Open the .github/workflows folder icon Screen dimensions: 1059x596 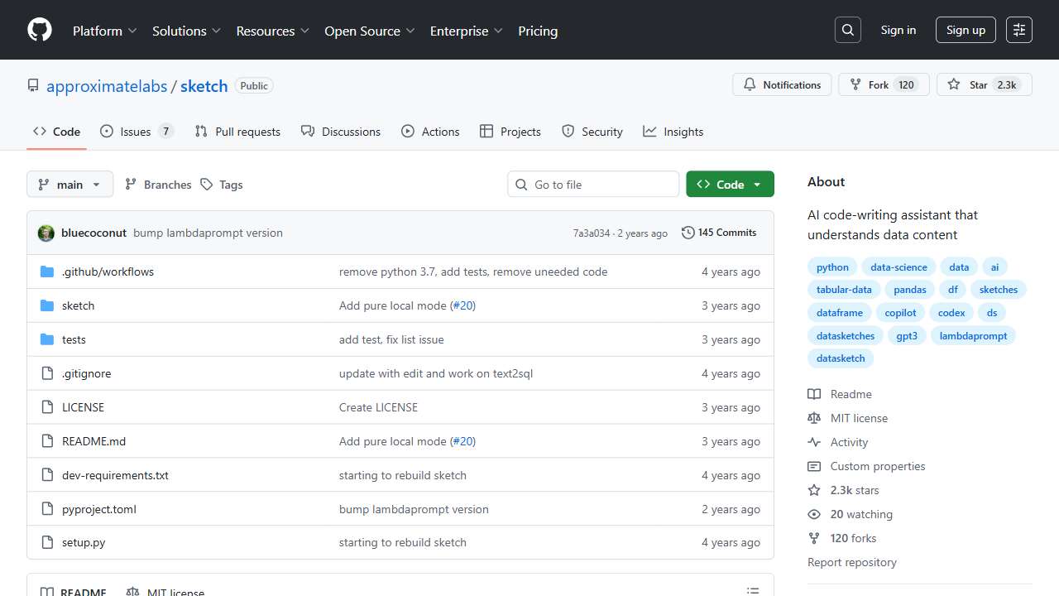click(47, 272)
